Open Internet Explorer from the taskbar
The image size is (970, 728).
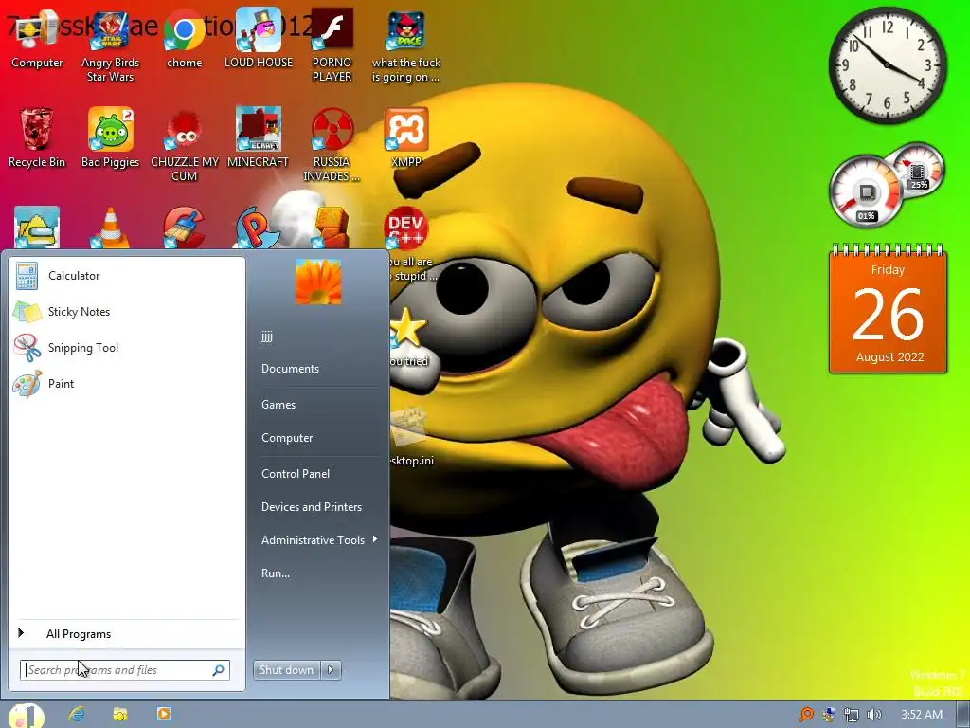(77, 714)
